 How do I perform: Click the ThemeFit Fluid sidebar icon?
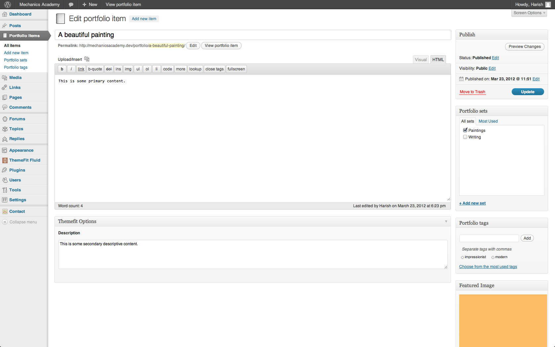tap(5, 160)
